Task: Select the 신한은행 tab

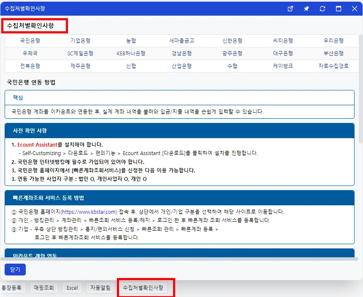Action: (232, 41)
